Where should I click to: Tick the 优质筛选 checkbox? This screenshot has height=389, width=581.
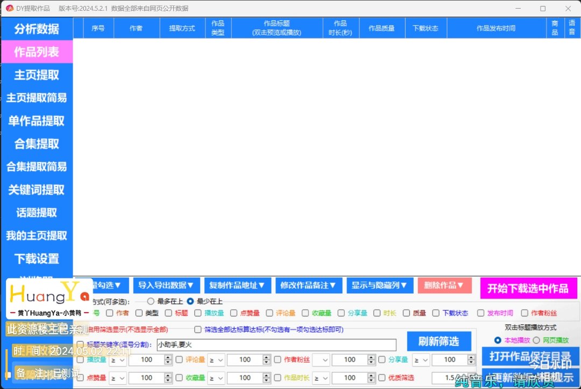pos(382,378)
